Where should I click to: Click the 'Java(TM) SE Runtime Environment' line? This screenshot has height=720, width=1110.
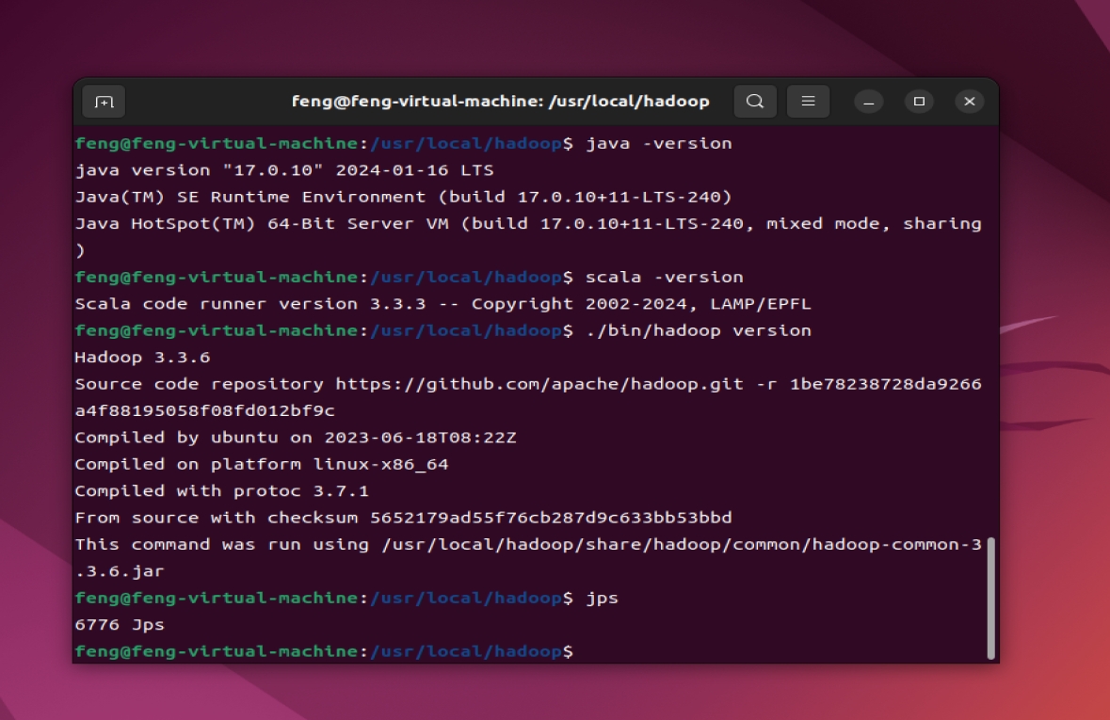point(404,197)
